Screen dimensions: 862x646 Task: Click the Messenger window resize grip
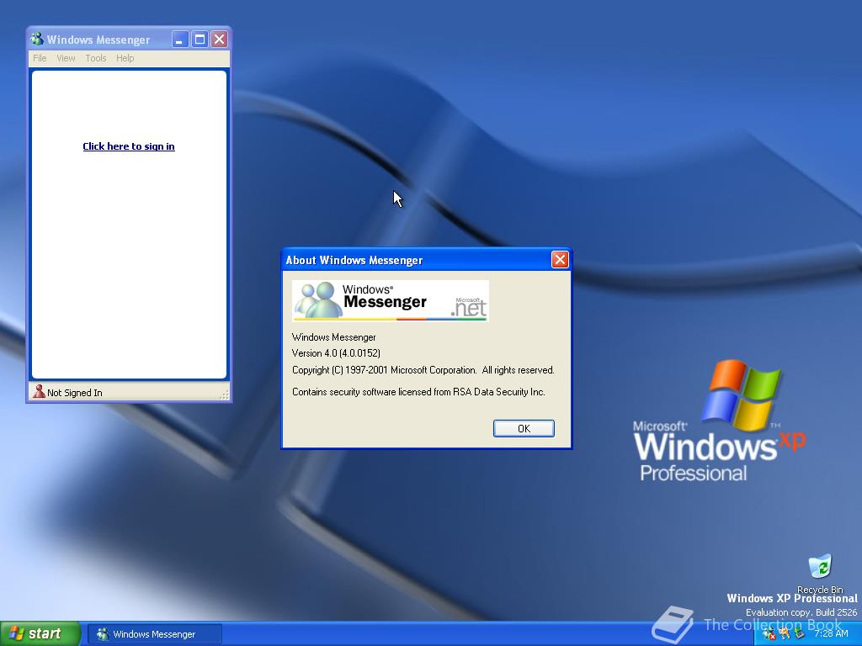pos(224,395)
